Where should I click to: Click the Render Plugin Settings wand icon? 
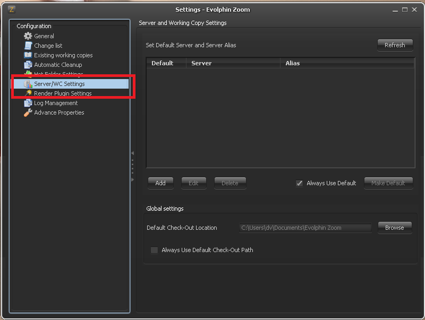[x=28, y=93]
